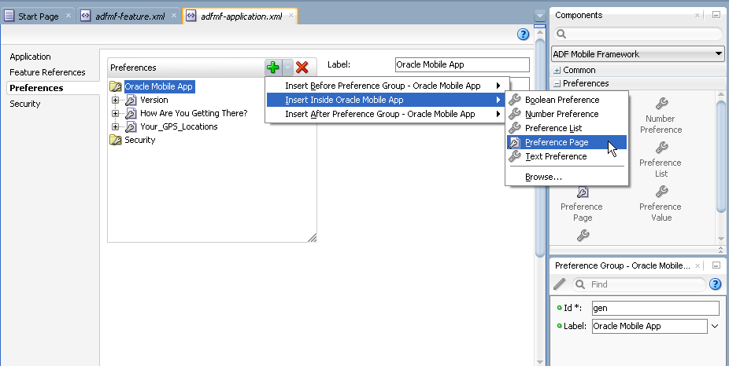Click wrench icon beside Number Preference menu entry
This screenshot has width=729, height=366.
[515, 114]
